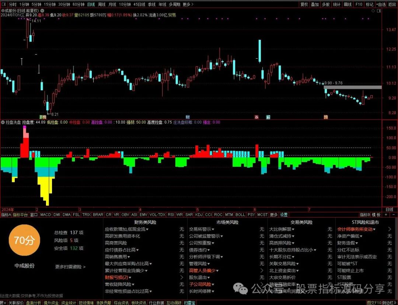Apply the RSI indicator
Viewport: 398px width, 305px height.
tap(171, 215)
